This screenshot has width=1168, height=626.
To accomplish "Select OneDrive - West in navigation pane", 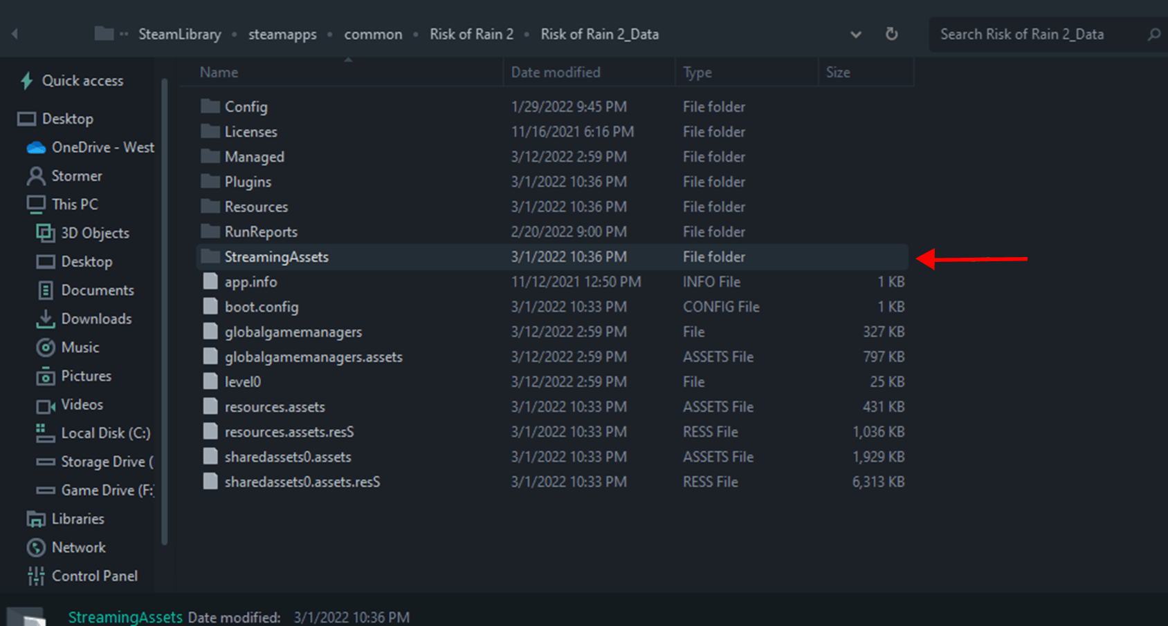I will click(x=103, y=147).
